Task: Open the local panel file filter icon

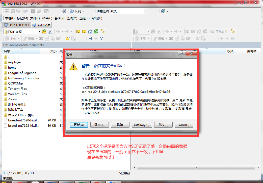Action: pos(50,31)
